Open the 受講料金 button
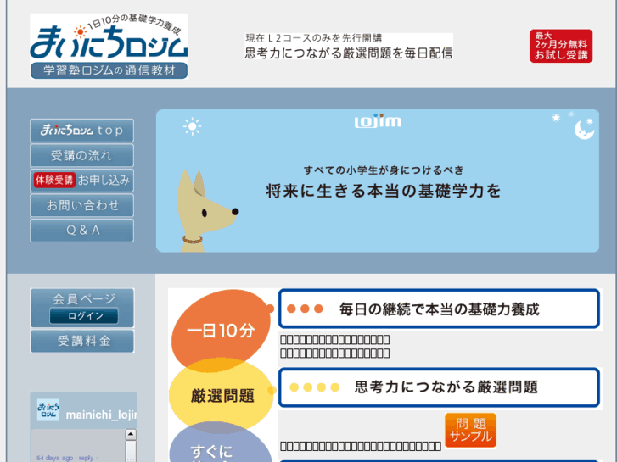The image size is (617, 462). pyautogui.click(x=82, y=341)
